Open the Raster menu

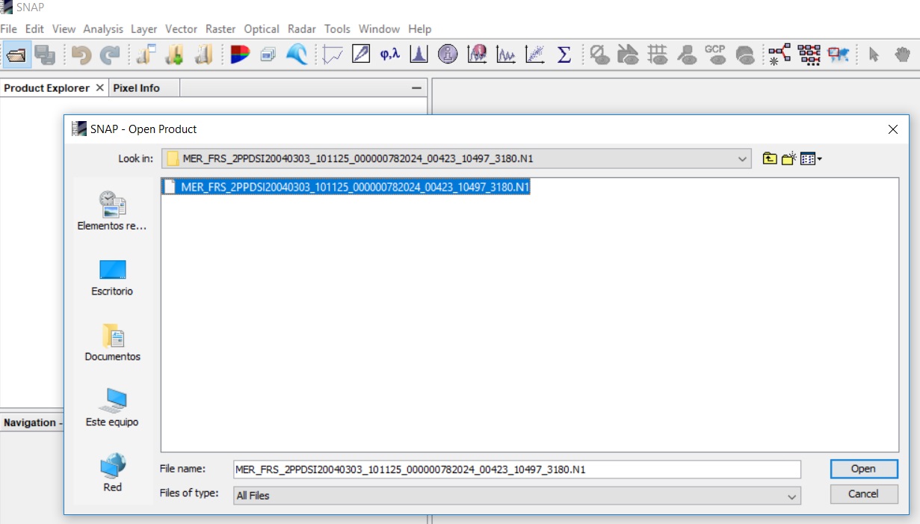coord(220,29)
